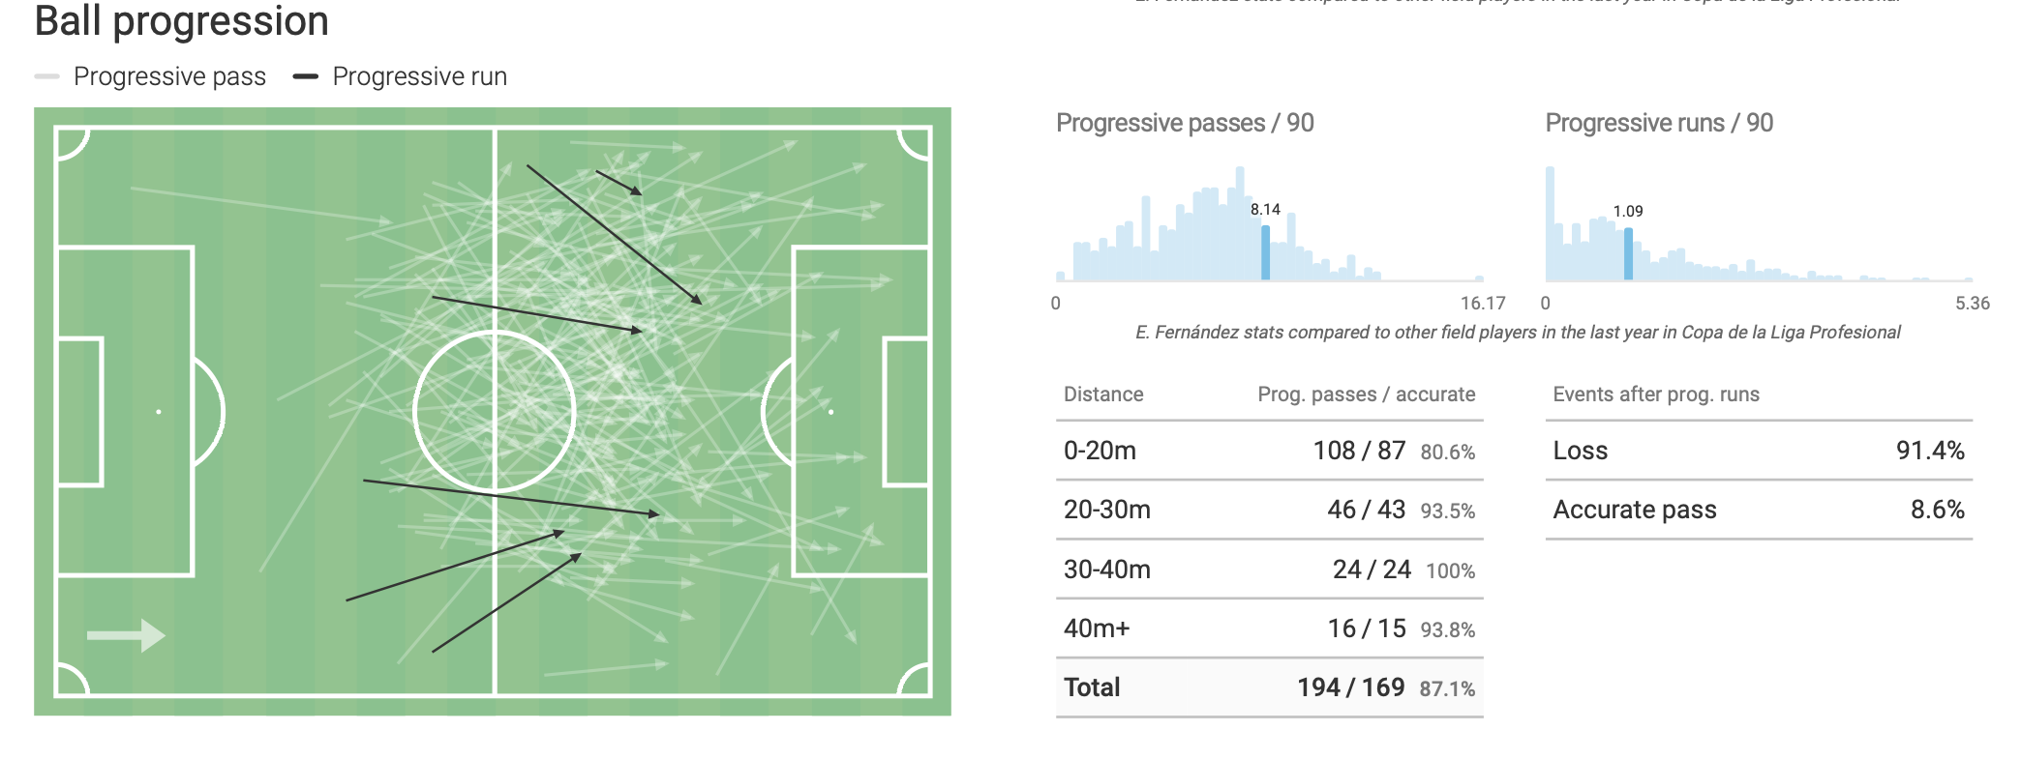Toggle the Progressive run legend label
Viewport: 2021px width, 760px height.
(419, 76)
